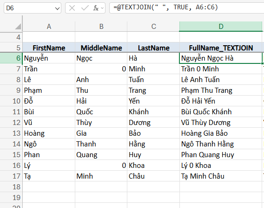Select row 5 header
This screenshot has height=208, width=264.
11,48
